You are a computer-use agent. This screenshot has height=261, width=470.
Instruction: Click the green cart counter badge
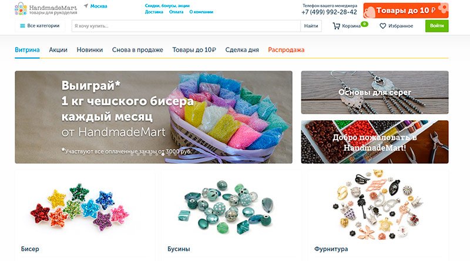pos(364,24)
